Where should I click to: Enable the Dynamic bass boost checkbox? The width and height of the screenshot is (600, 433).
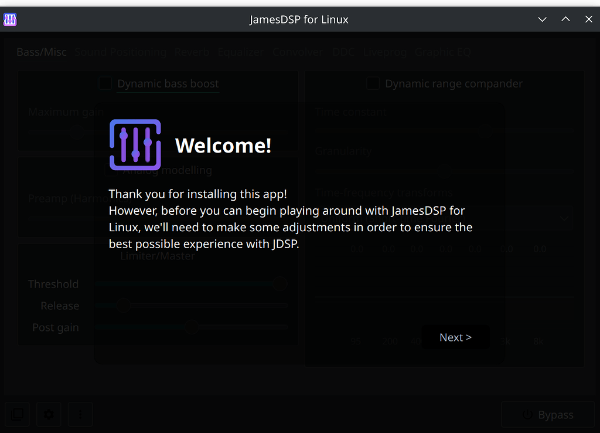coord(105,84)
